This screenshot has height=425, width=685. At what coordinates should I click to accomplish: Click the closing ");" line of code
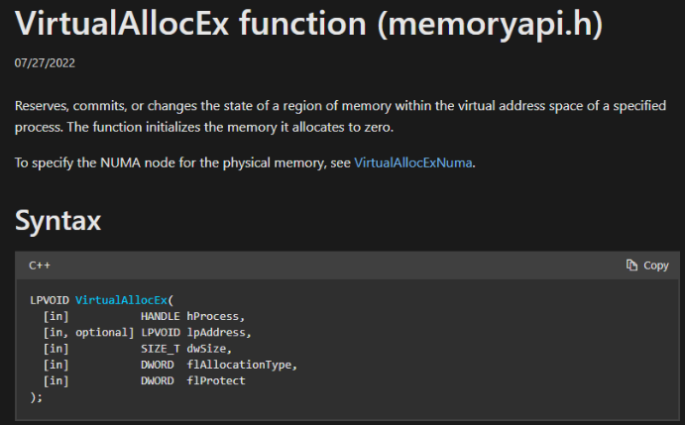37,397
